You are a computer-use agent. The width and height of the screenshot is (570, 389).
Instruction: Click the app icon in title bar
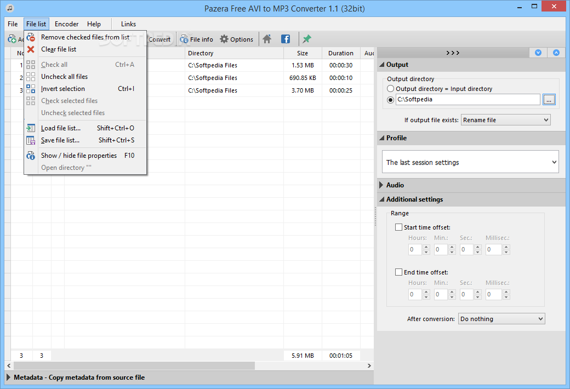10,8
